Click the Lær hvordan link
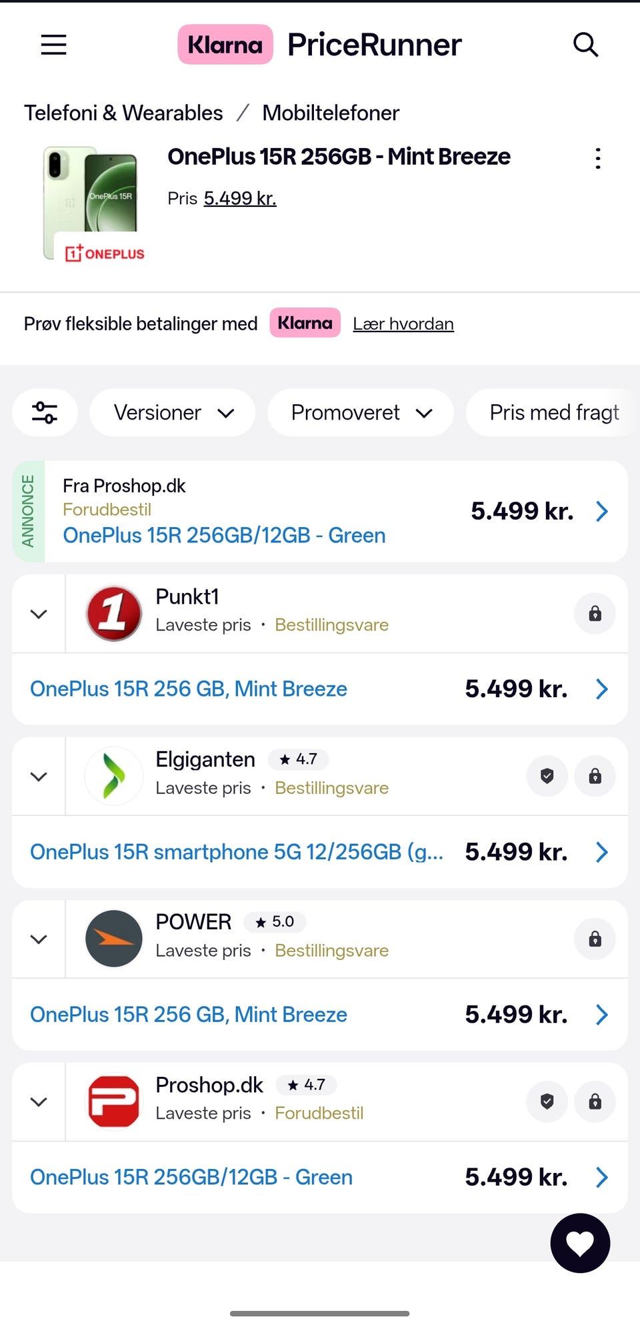Screen dimensions: 640x1327 [403, 324]
